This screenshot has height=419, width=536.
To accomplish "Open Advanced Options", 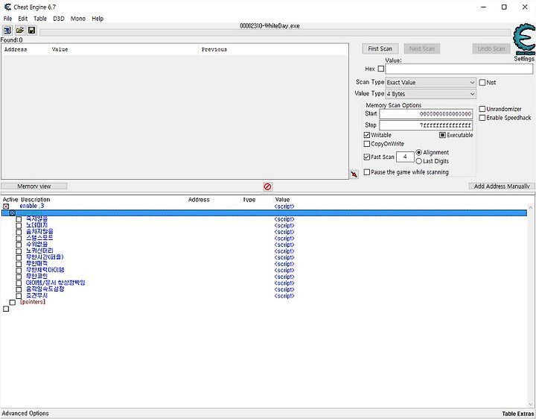I will point(25,413).
